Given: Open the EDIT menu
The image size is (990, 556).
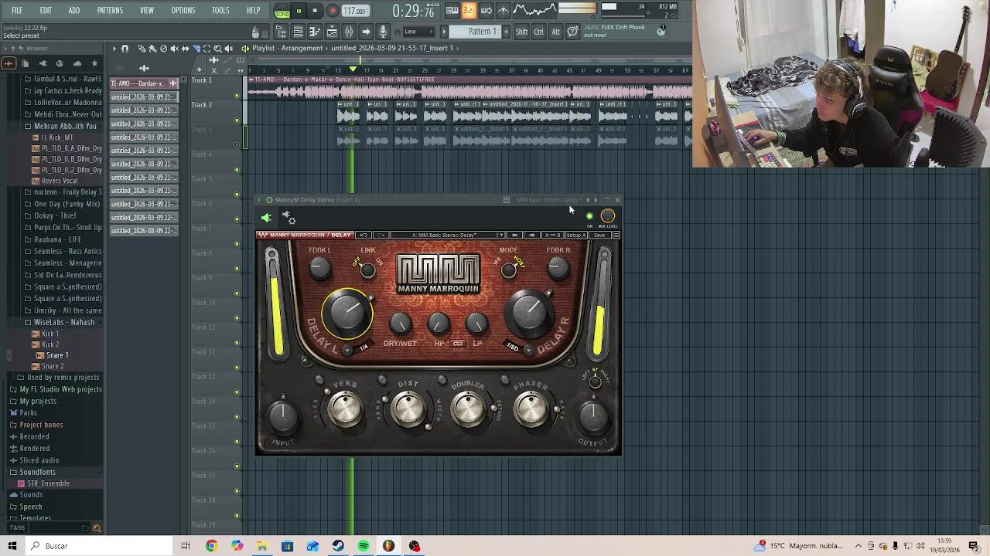Looking at the screenshot, I should (46, 11).
